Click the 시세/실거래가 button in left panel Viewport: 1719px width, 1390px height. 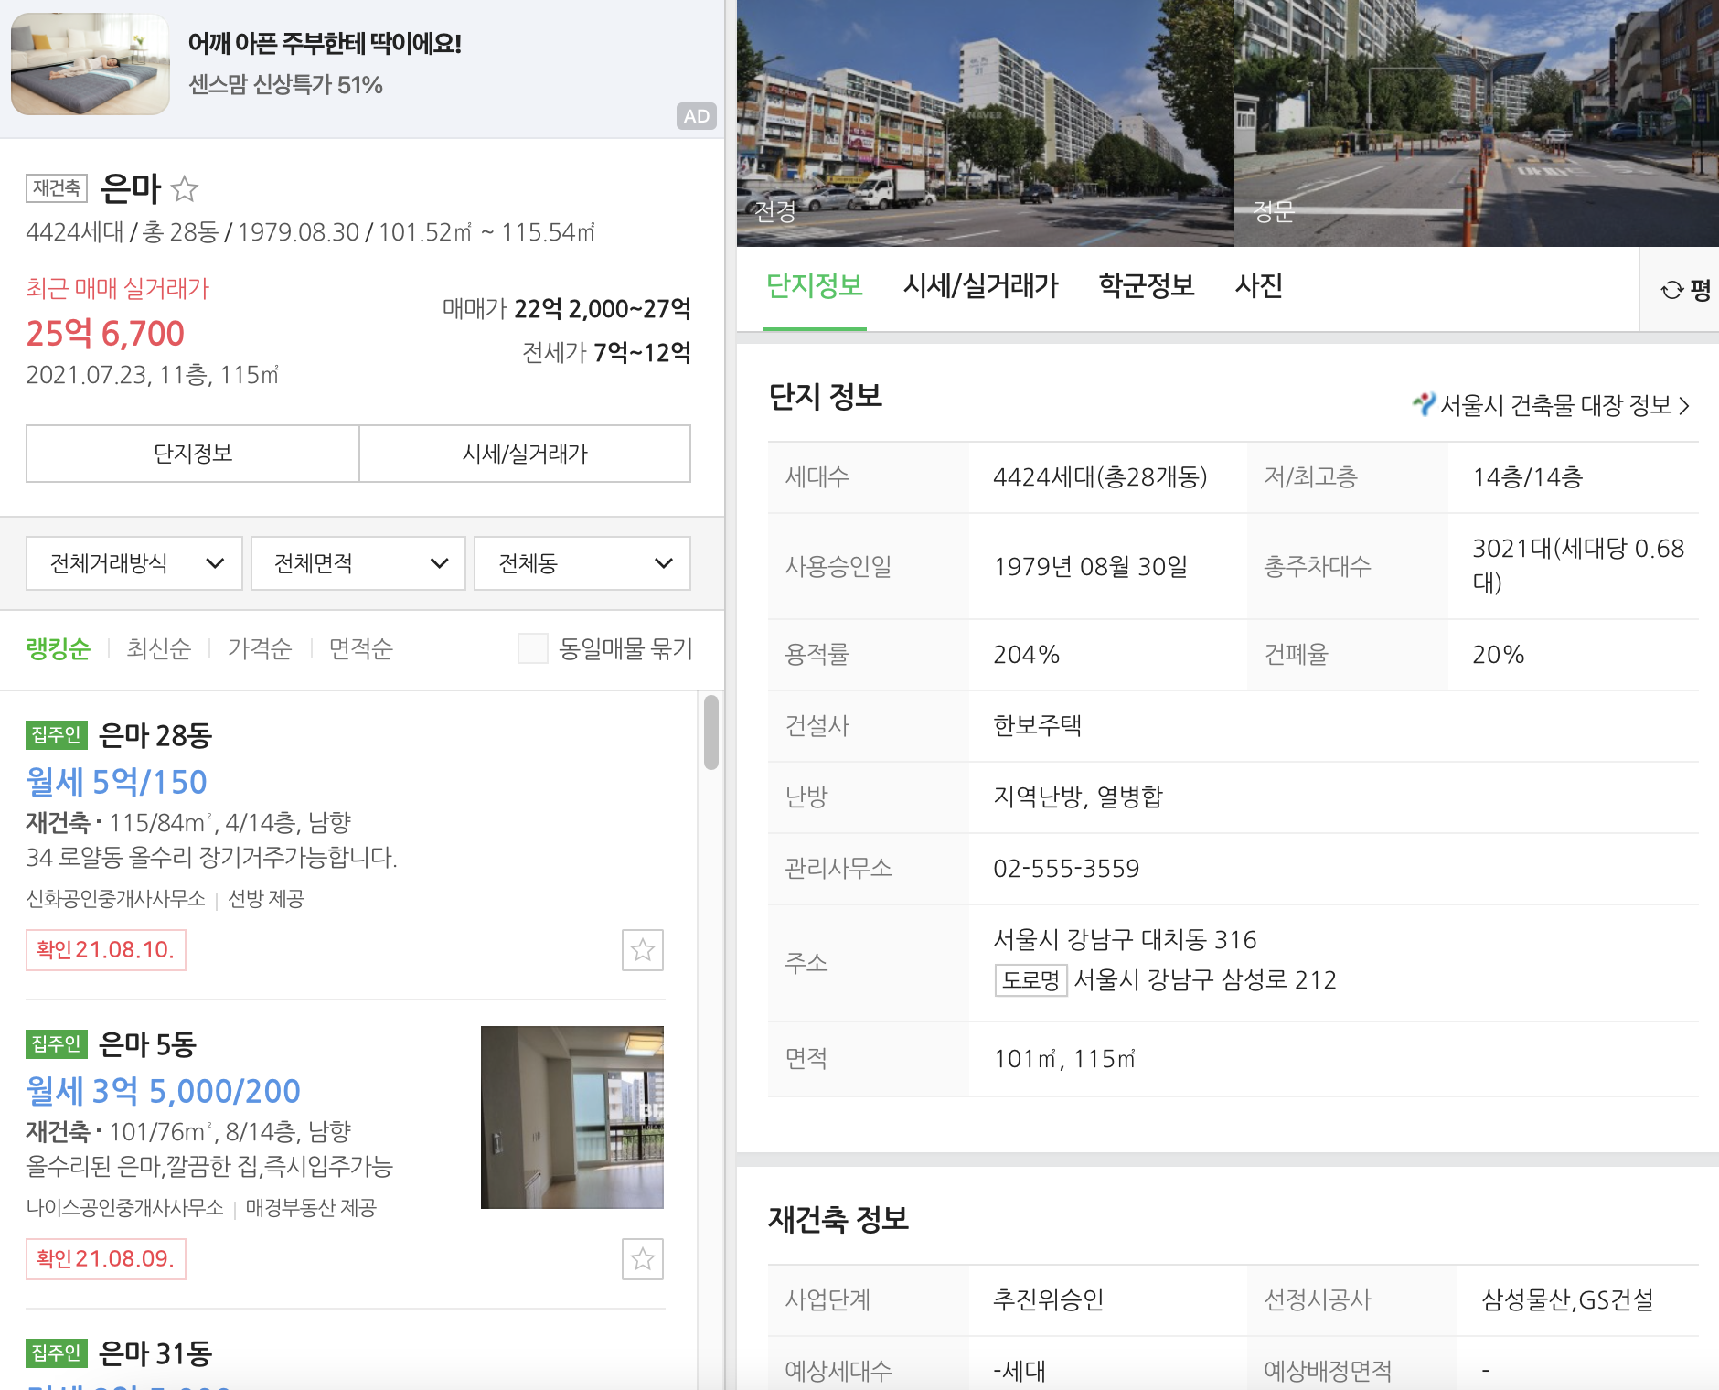[x=525, y=454]
